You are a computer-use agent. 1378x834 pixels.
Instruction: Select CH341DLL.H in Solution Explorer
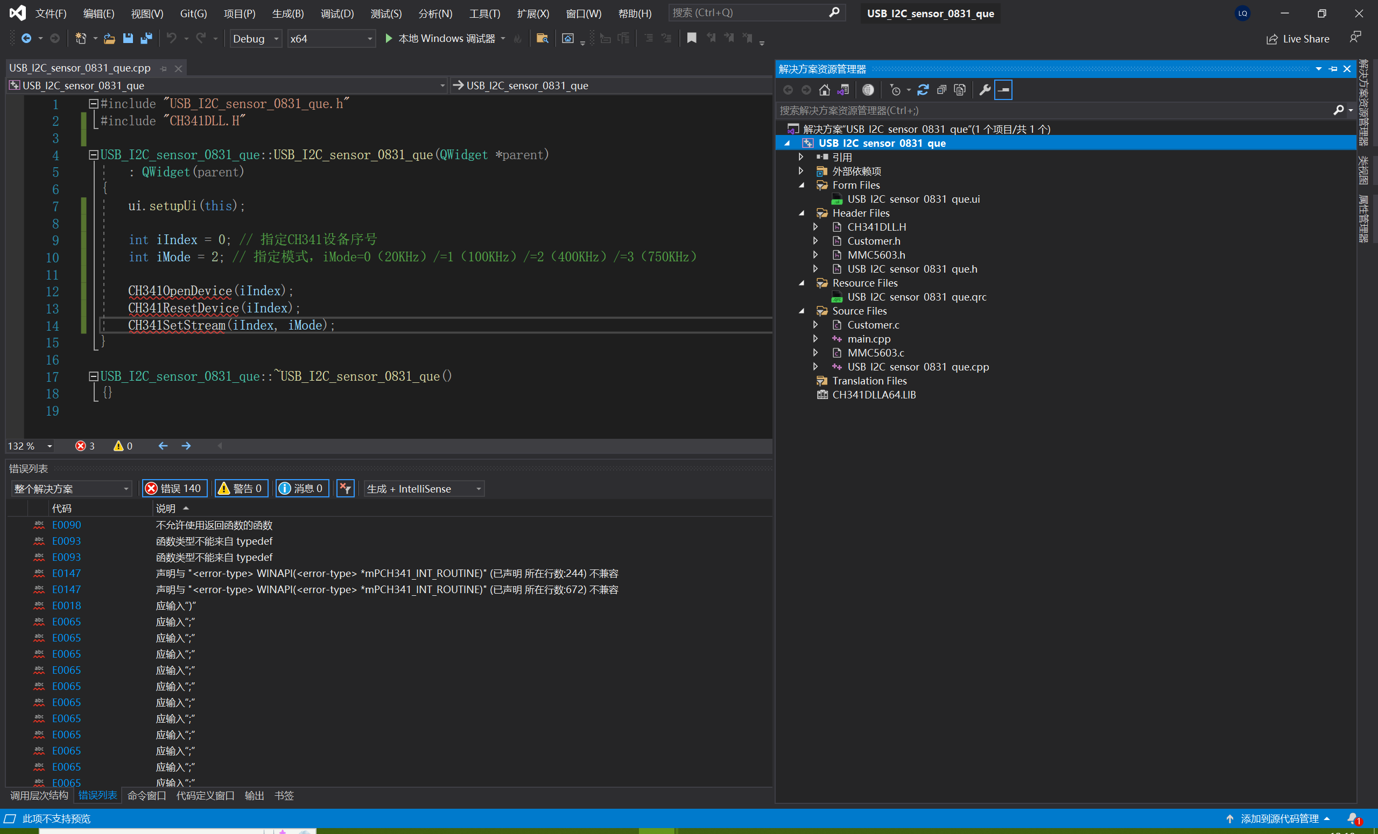[876, 227]
